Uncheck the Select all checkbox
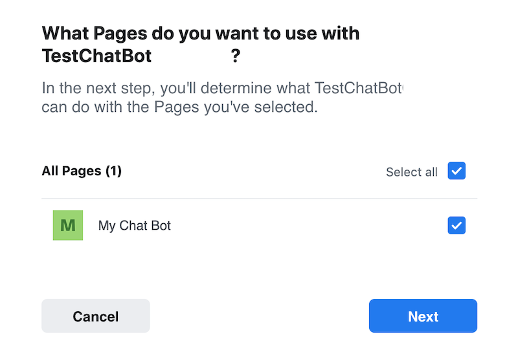This screenshot has width=518, height=363. (456, 171)
